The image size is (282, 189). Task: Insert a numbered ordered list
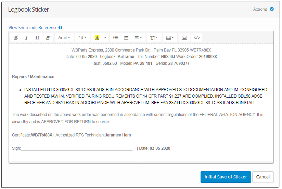coord(126,38)
